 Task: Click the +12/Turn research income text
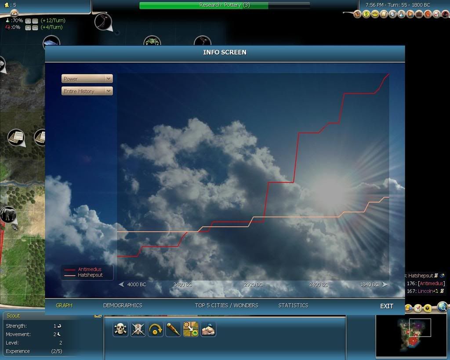tap(53, 20)
